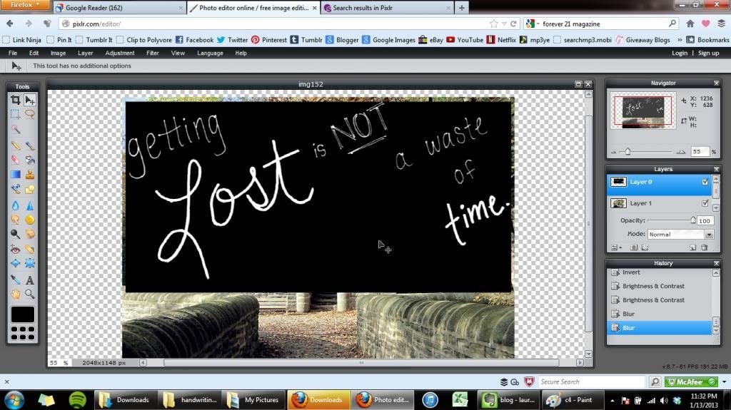The height and width of the screenshot is (410, 731).
Task: Open the search engine selector dropdown
Action: pos(533,24)
